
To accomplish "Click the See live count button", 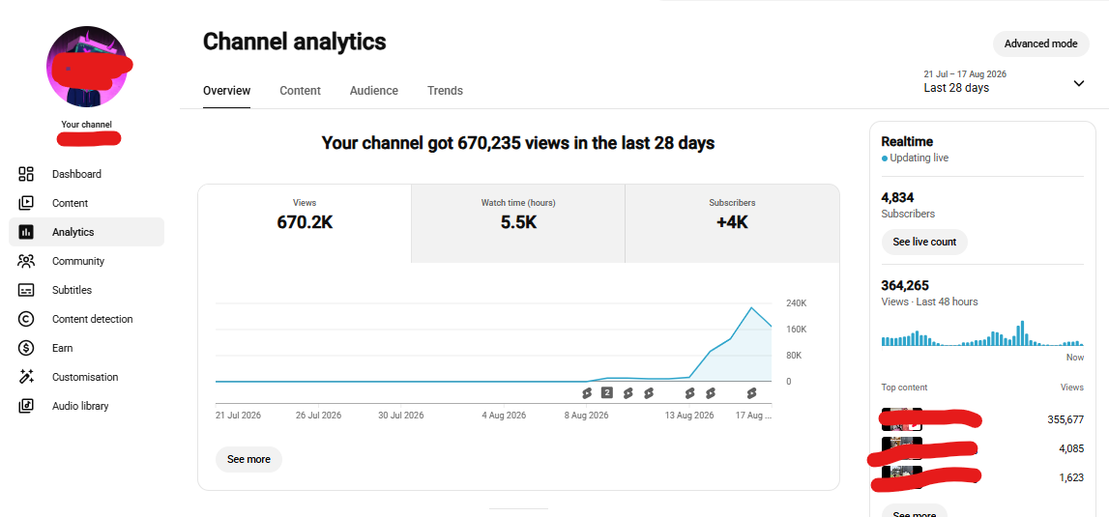I will [x=924, y=242].
